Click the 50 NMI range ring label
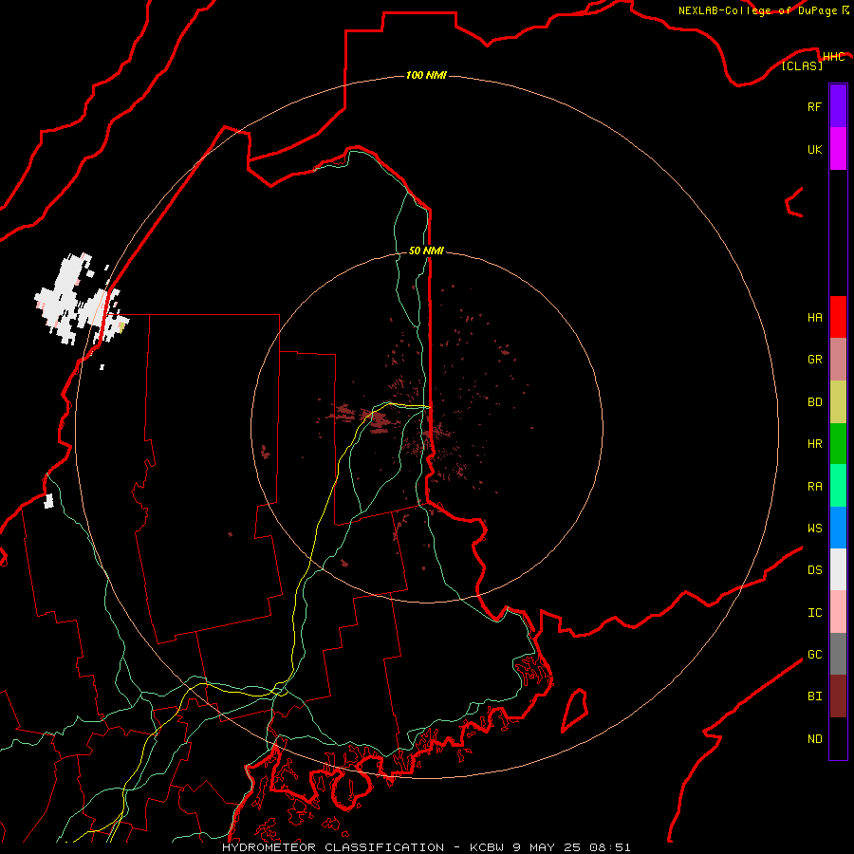This screenshot has height=854, width=854. [426, 251]
